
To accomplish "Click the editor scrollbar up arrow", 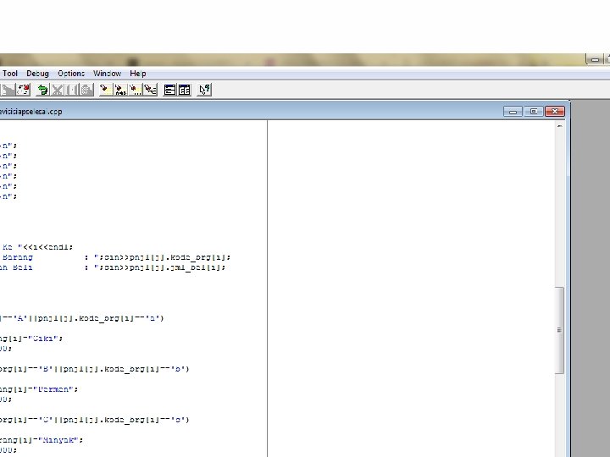I will coord(559,126).
